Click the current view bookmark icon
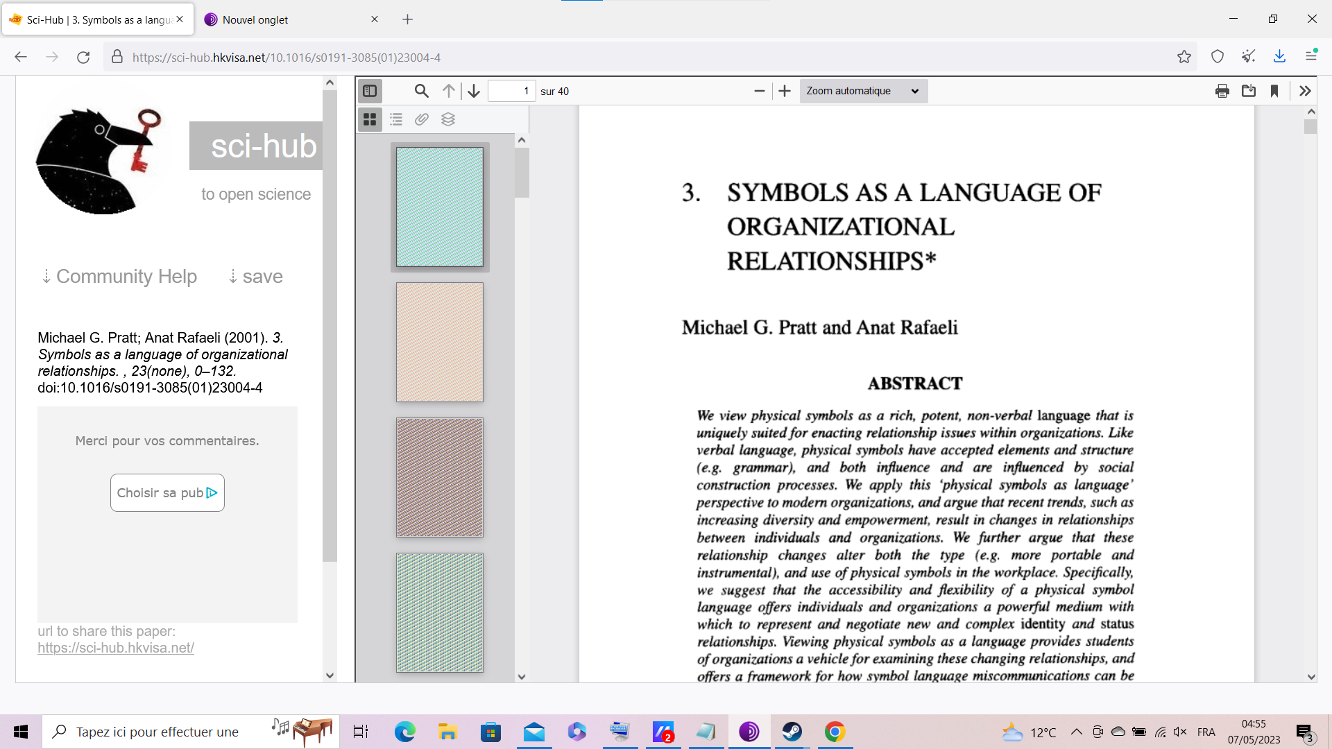 tap(1274, 91)
